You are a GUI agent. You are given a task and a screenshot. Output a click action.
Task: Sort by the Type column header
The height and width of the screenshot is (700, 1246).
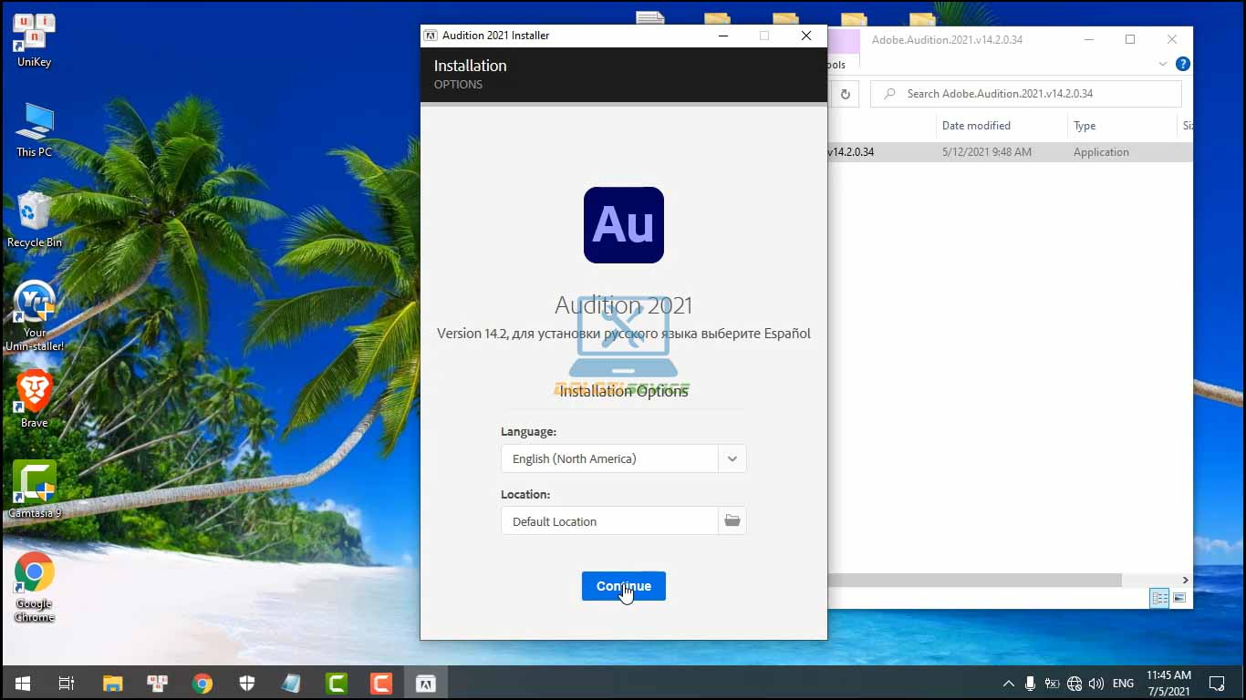[1085, 126]
